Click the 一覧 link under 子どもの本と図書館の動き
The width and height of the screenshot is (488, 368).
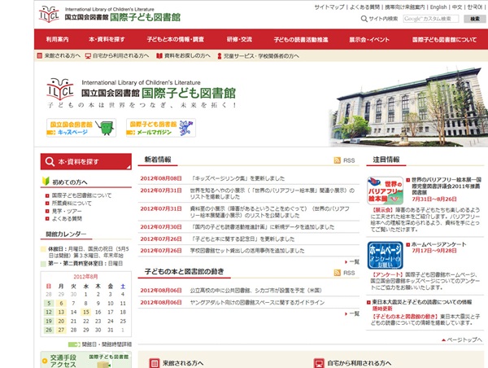tap(354, 313)
